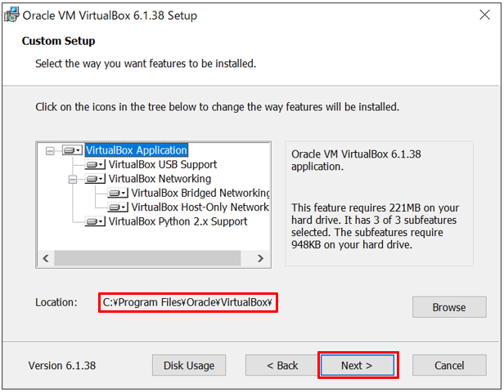Viewport: 504px width, 392px height.
Task: Click the Disk Usage button
Action: tap(189, 365)
